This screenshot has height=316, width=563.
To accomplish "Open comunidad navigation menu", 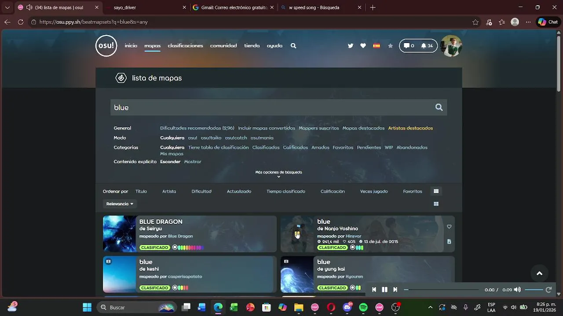I will 223,46.
